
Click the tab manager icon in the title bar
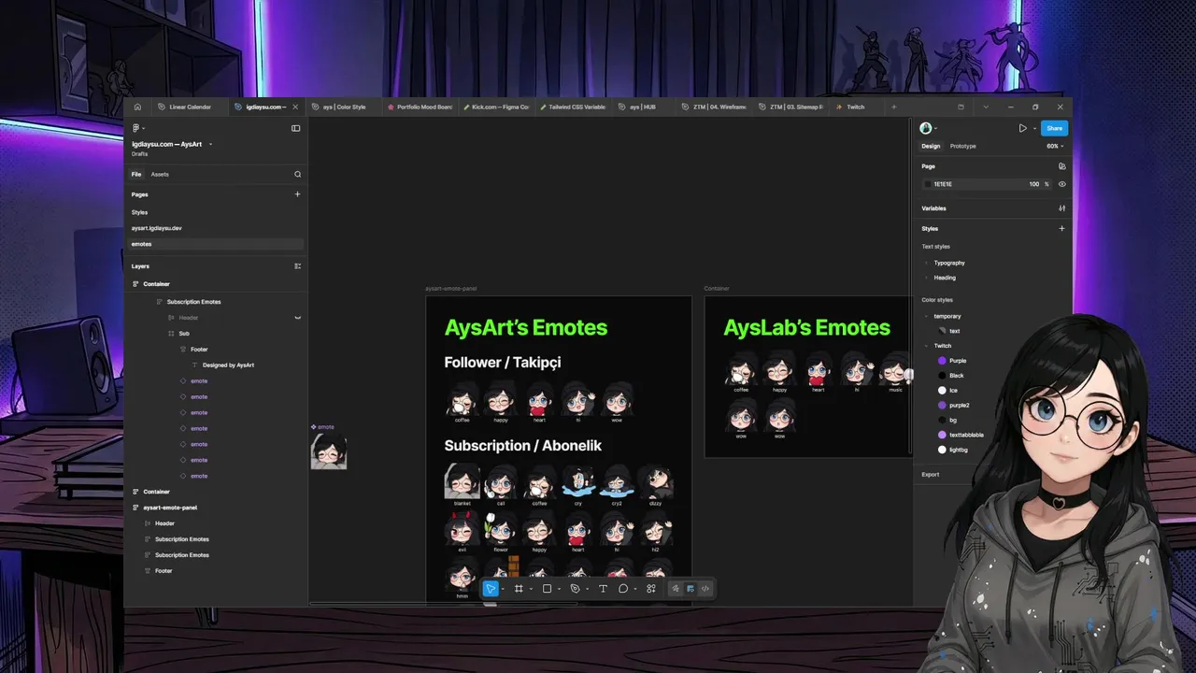coord(961,107)
